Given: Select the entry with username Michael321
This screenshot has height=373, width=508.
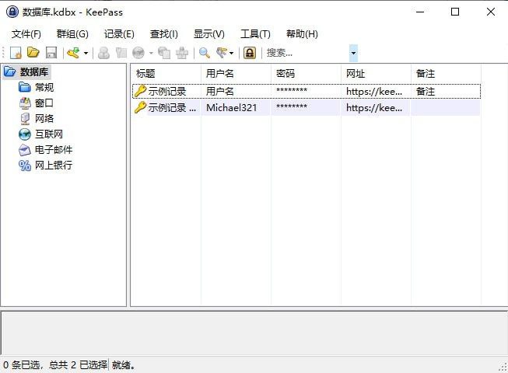Looking at the screenshot, I should (230, 108).
